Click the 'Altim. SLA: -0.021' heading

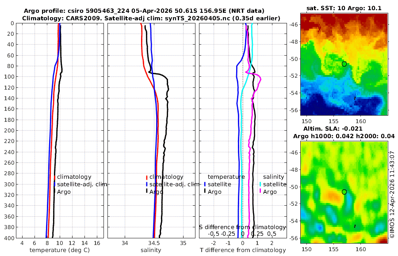pyautogui.click(x=333, y=129)
